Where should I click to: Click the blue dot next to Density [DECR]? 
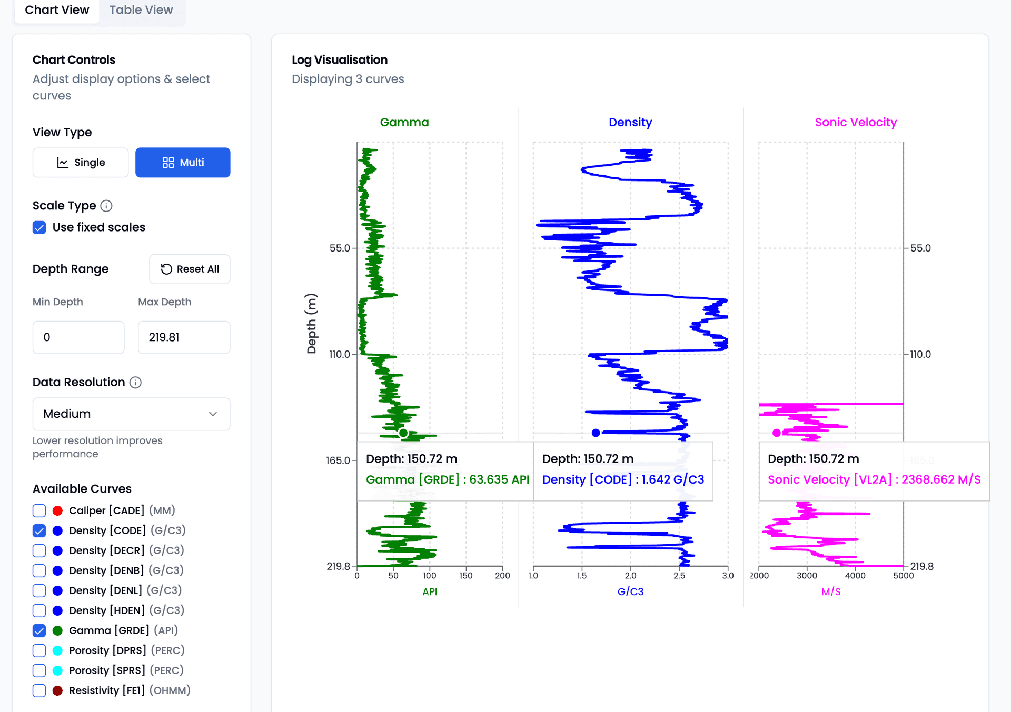click(57, 550)
